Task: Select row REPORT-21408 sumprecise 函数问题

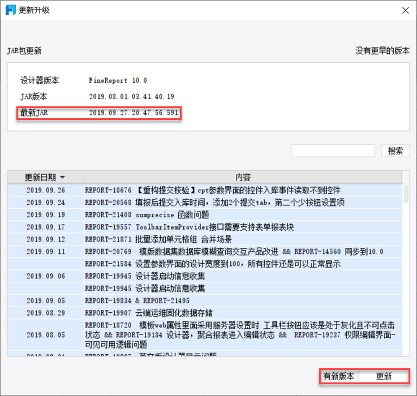Action: pyautogui.click(x=243, y=214)
